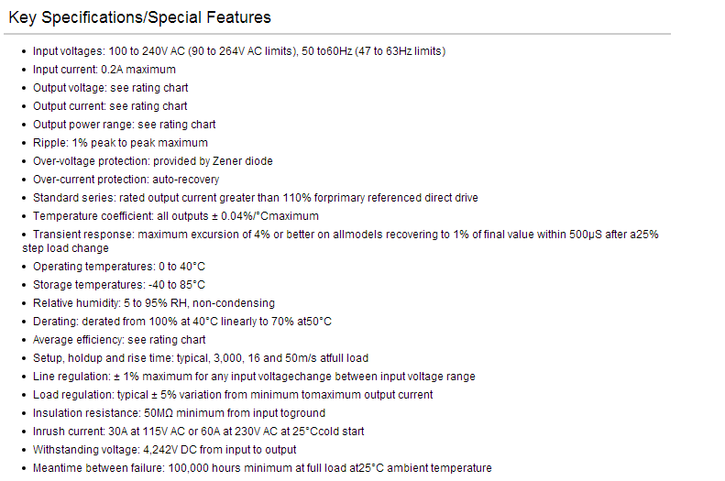
Task: Click the Operating temperatures 0 to 40°C line
Action: coord(119,267)
